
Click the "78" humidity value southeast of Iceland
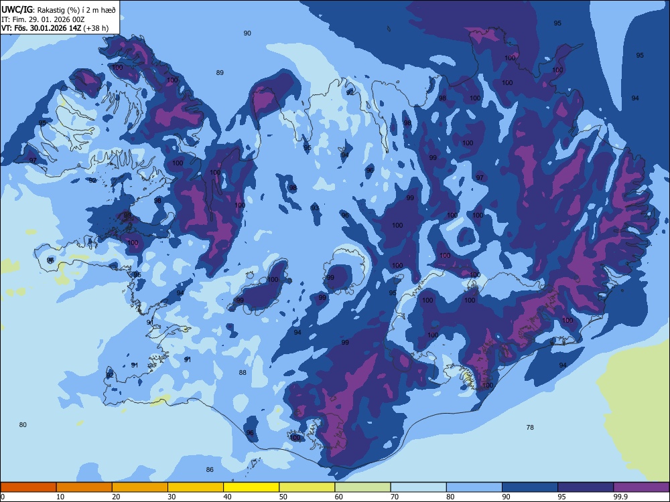pos(530,427)
